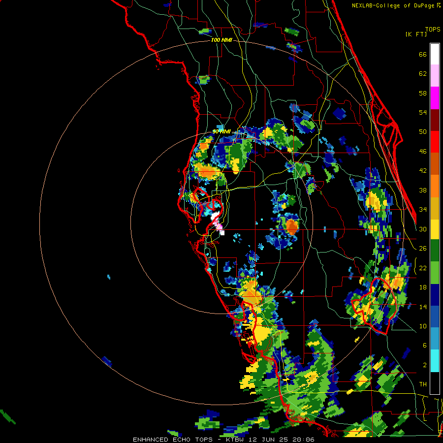Click the "50" legend value

423,132
